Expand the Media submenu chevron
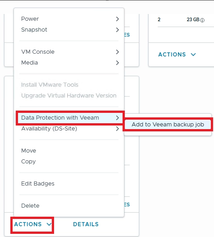 [x=117, y=63]
